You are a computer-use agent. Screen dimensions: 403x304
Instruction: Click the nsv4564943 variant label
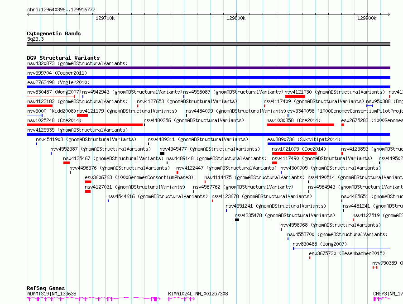355,187
